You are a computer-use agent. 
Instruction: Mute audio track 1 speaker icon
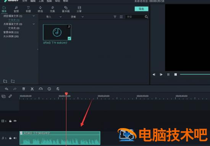15,138
